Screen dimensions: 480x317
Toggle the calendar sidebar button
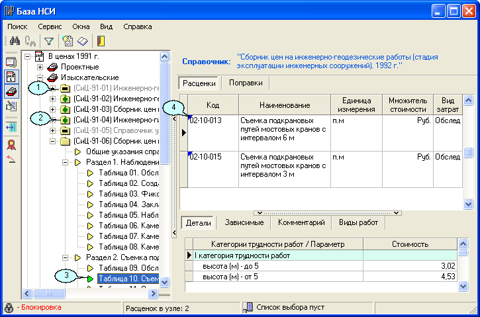pyautogui.click(x=11, y=77)
